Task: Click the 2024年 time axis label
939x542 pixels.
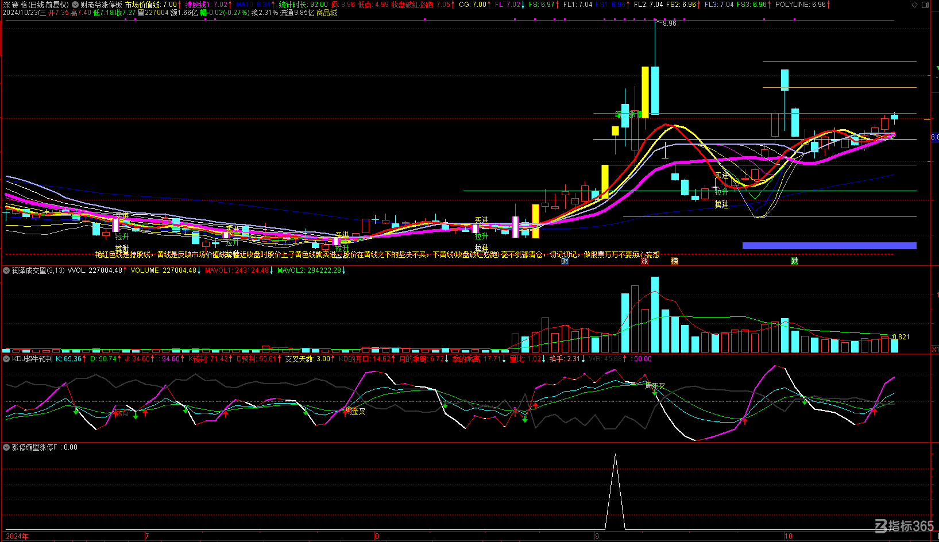Action: (17, 536)
